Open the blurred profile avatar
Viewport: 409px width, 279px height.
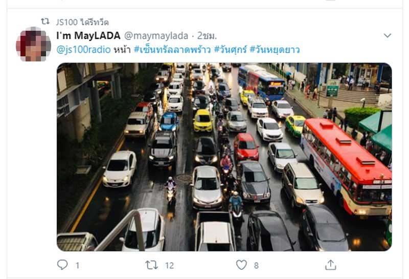click(x=33, y=44)
